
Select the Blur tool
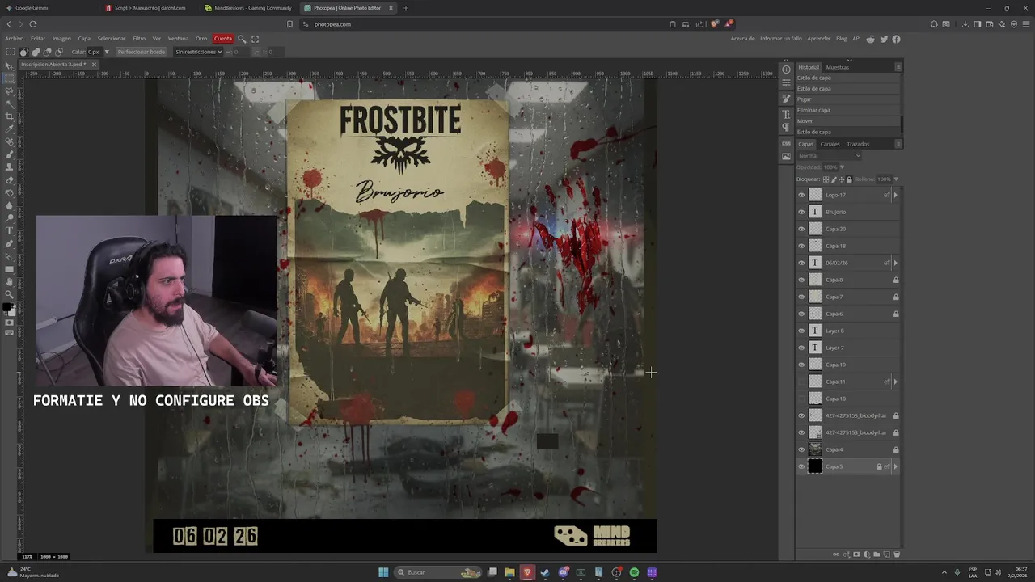10,205
